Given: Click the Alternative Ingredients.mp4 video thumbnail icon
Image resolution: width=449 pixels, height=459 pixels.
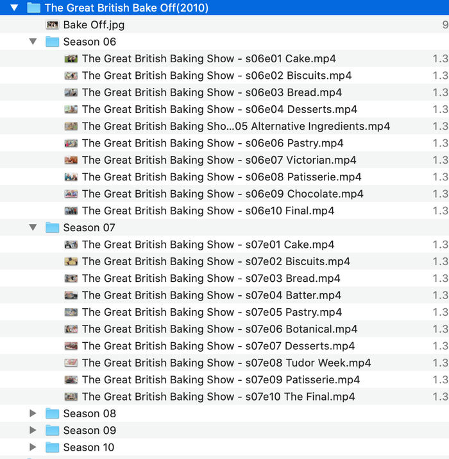Looking at the screenshot, I should pos(71,126).
